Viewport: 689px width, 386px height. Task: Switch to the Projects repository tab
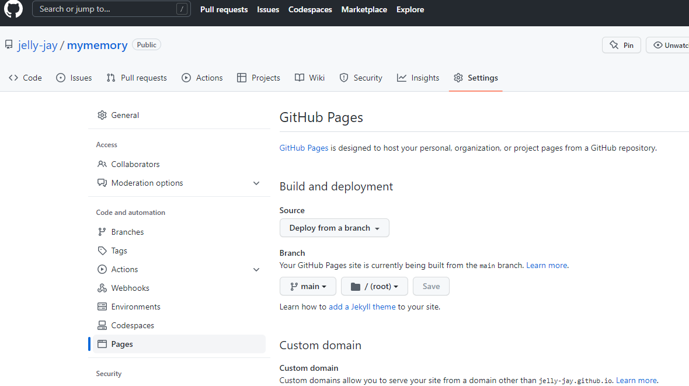(258, 78)
